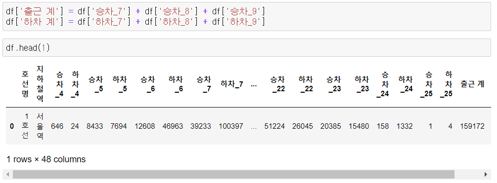497x183 pixels.
Task: Click the '승차_23' column header
Action: [333, 84]
